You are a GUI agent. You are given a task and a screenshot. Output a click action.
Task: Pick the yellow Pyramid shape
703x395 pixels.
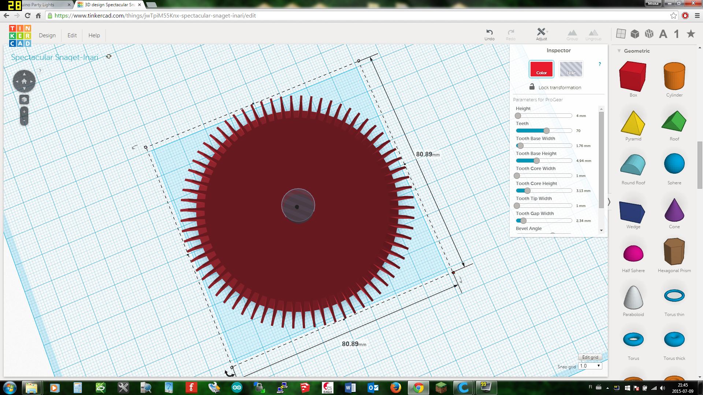pos(633,123)
